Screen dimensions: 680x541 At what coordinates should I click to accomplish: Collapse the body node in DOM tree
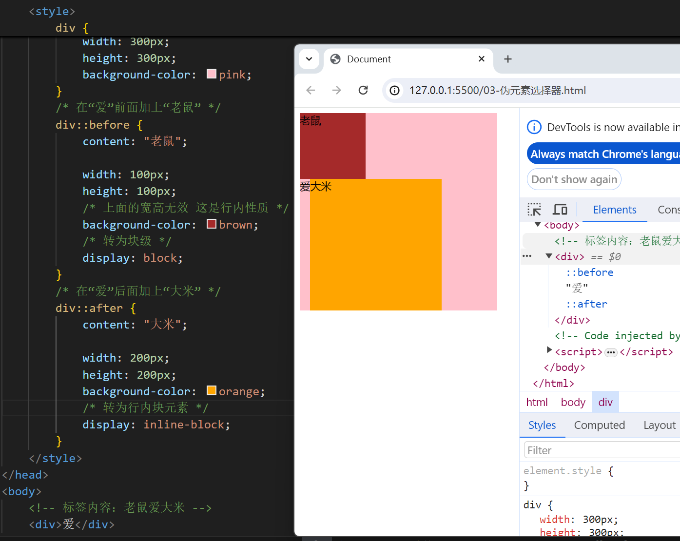[x=538, y=225]
